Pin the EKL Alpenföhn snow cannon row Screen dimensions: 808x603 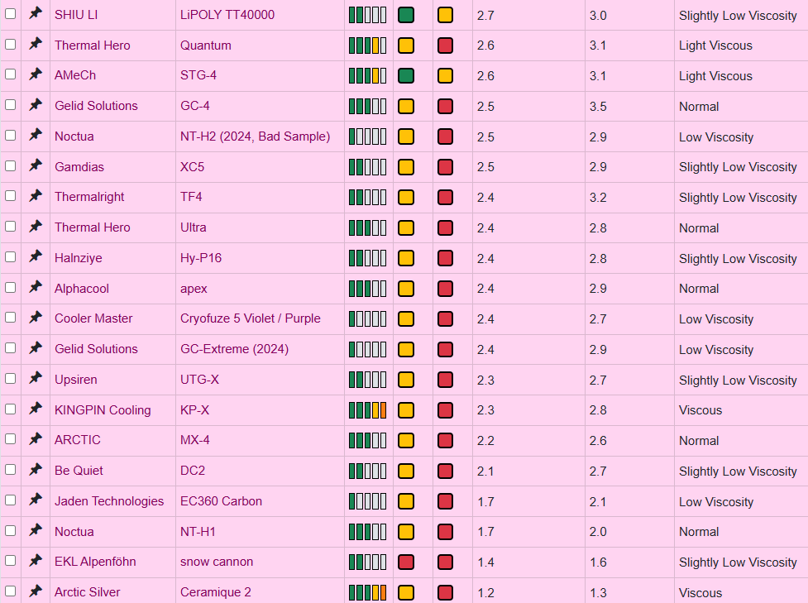click(x=35, y=560)
